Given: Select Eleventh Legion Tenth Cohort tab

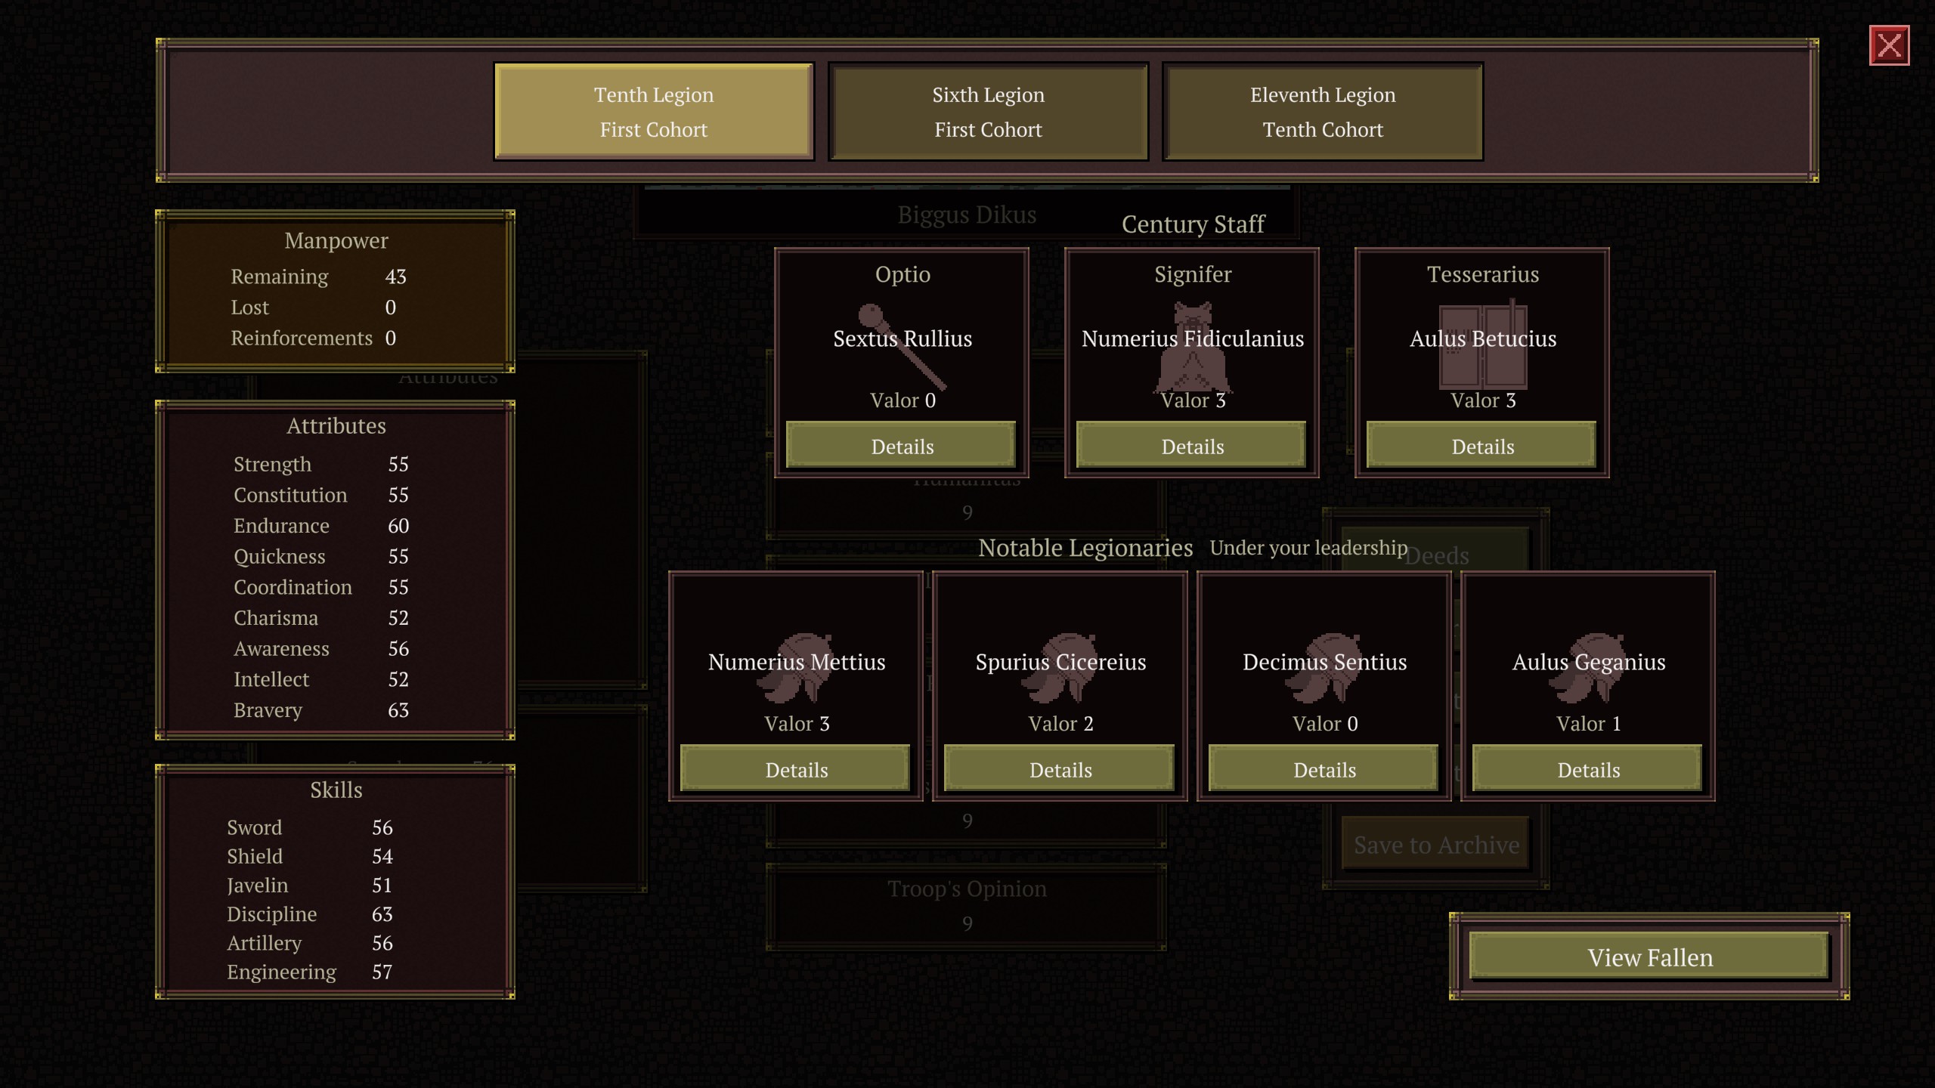Looking at the screenshot, I should tap(1323, 112).
